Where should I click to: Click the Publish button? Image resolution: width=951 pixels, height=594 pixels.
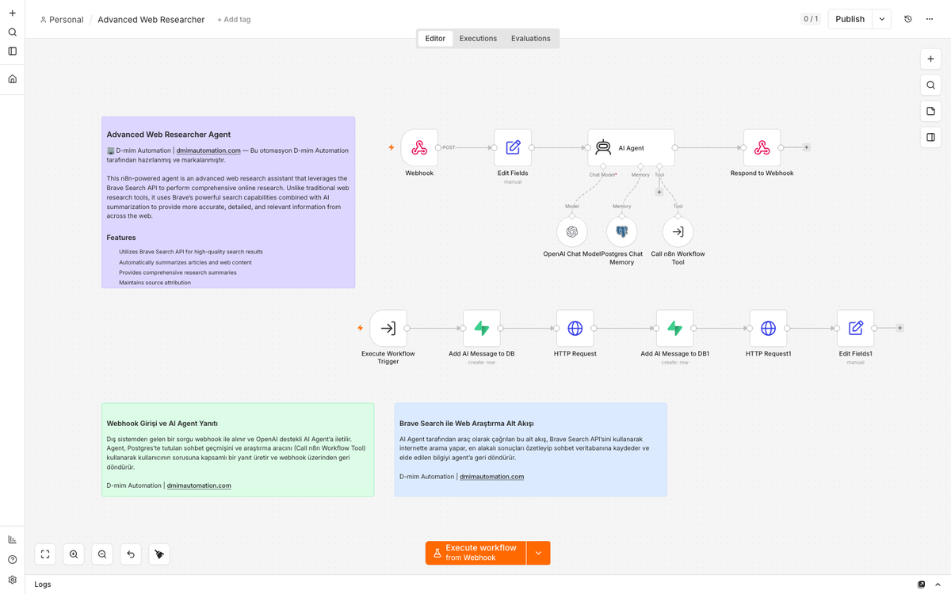pyautogui.click(x=850, y=19)
